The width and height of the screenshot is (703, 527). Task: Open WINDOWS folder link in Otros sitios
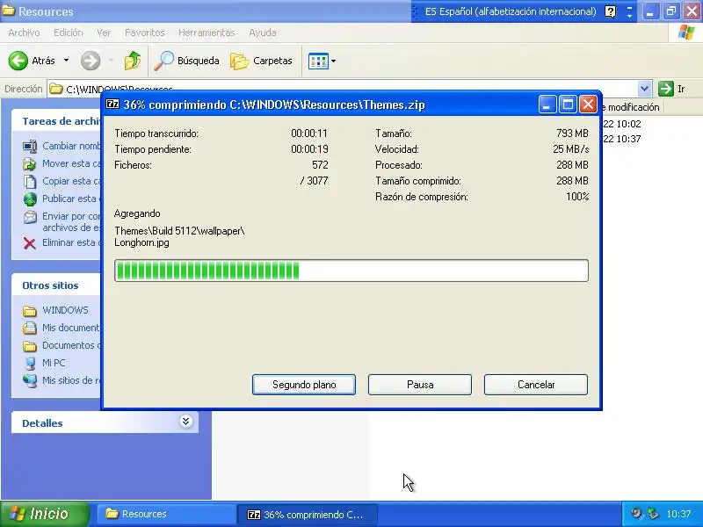pos(65,310)
